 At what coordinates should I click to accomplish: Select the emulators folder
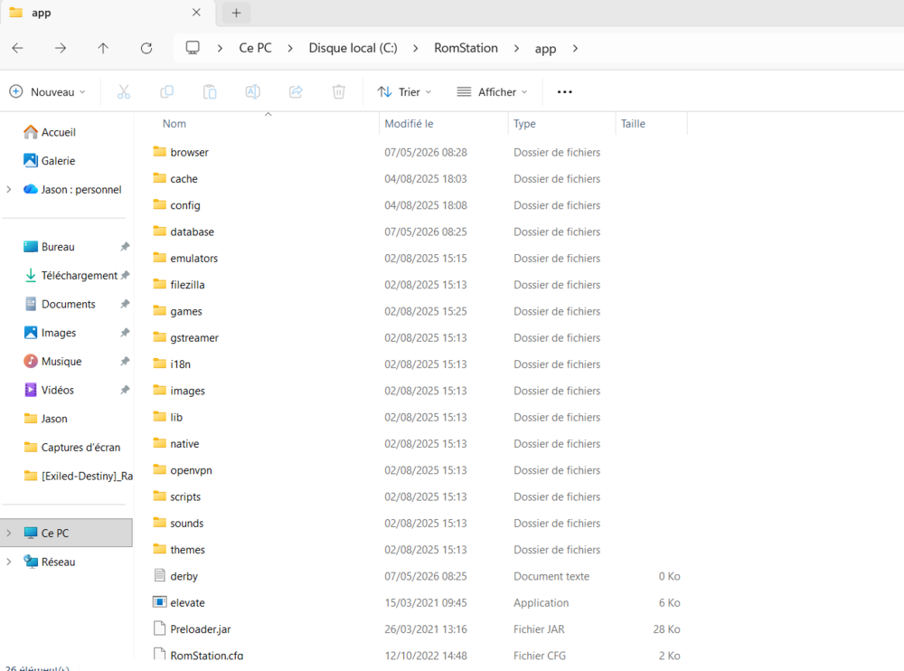coord(193,259)
